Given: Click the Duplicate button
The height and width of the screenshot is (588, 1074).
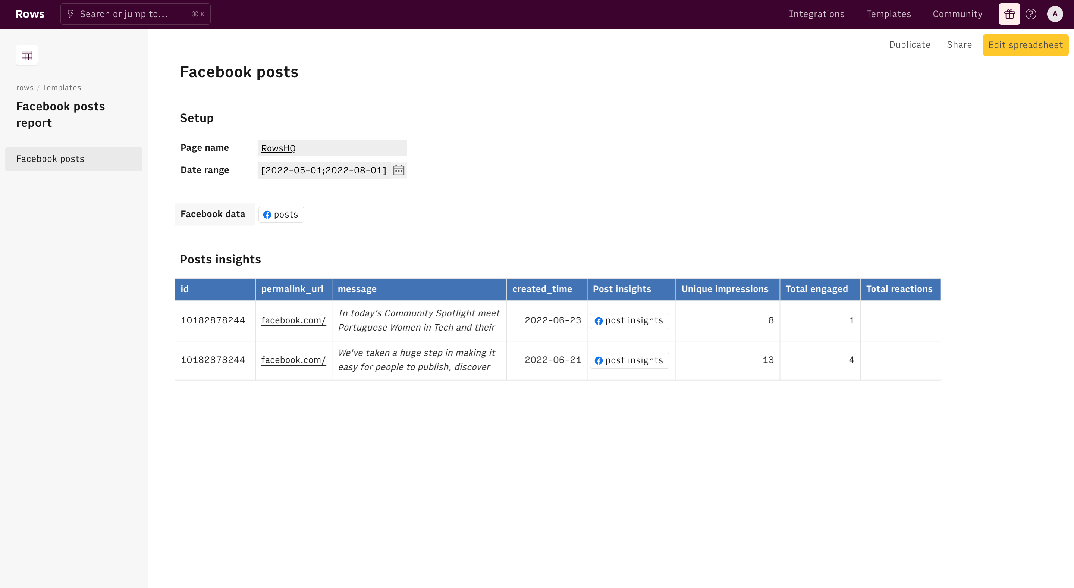Looking at the screenshot, I should [x=909, y=45].
